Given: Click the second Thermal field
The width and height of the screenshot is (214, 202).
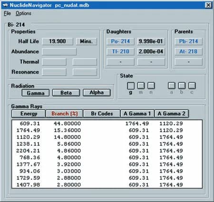Looking at the screenshot, I should coord(85,62).
